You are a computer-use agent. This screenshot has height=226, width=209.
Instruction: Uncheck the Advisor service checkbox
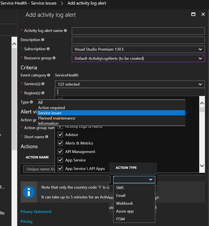pyautogui.click(x=60, y=134)
